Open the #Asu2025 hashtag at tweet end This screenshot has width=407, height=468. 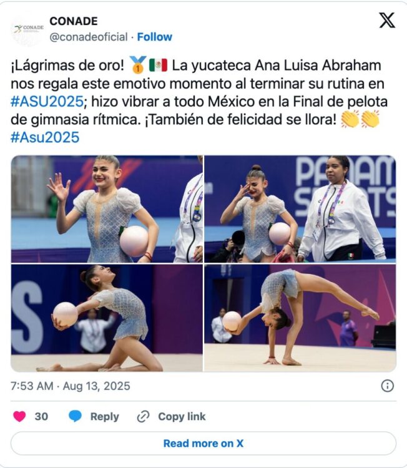pyautogui.click(x=45, y=137)
